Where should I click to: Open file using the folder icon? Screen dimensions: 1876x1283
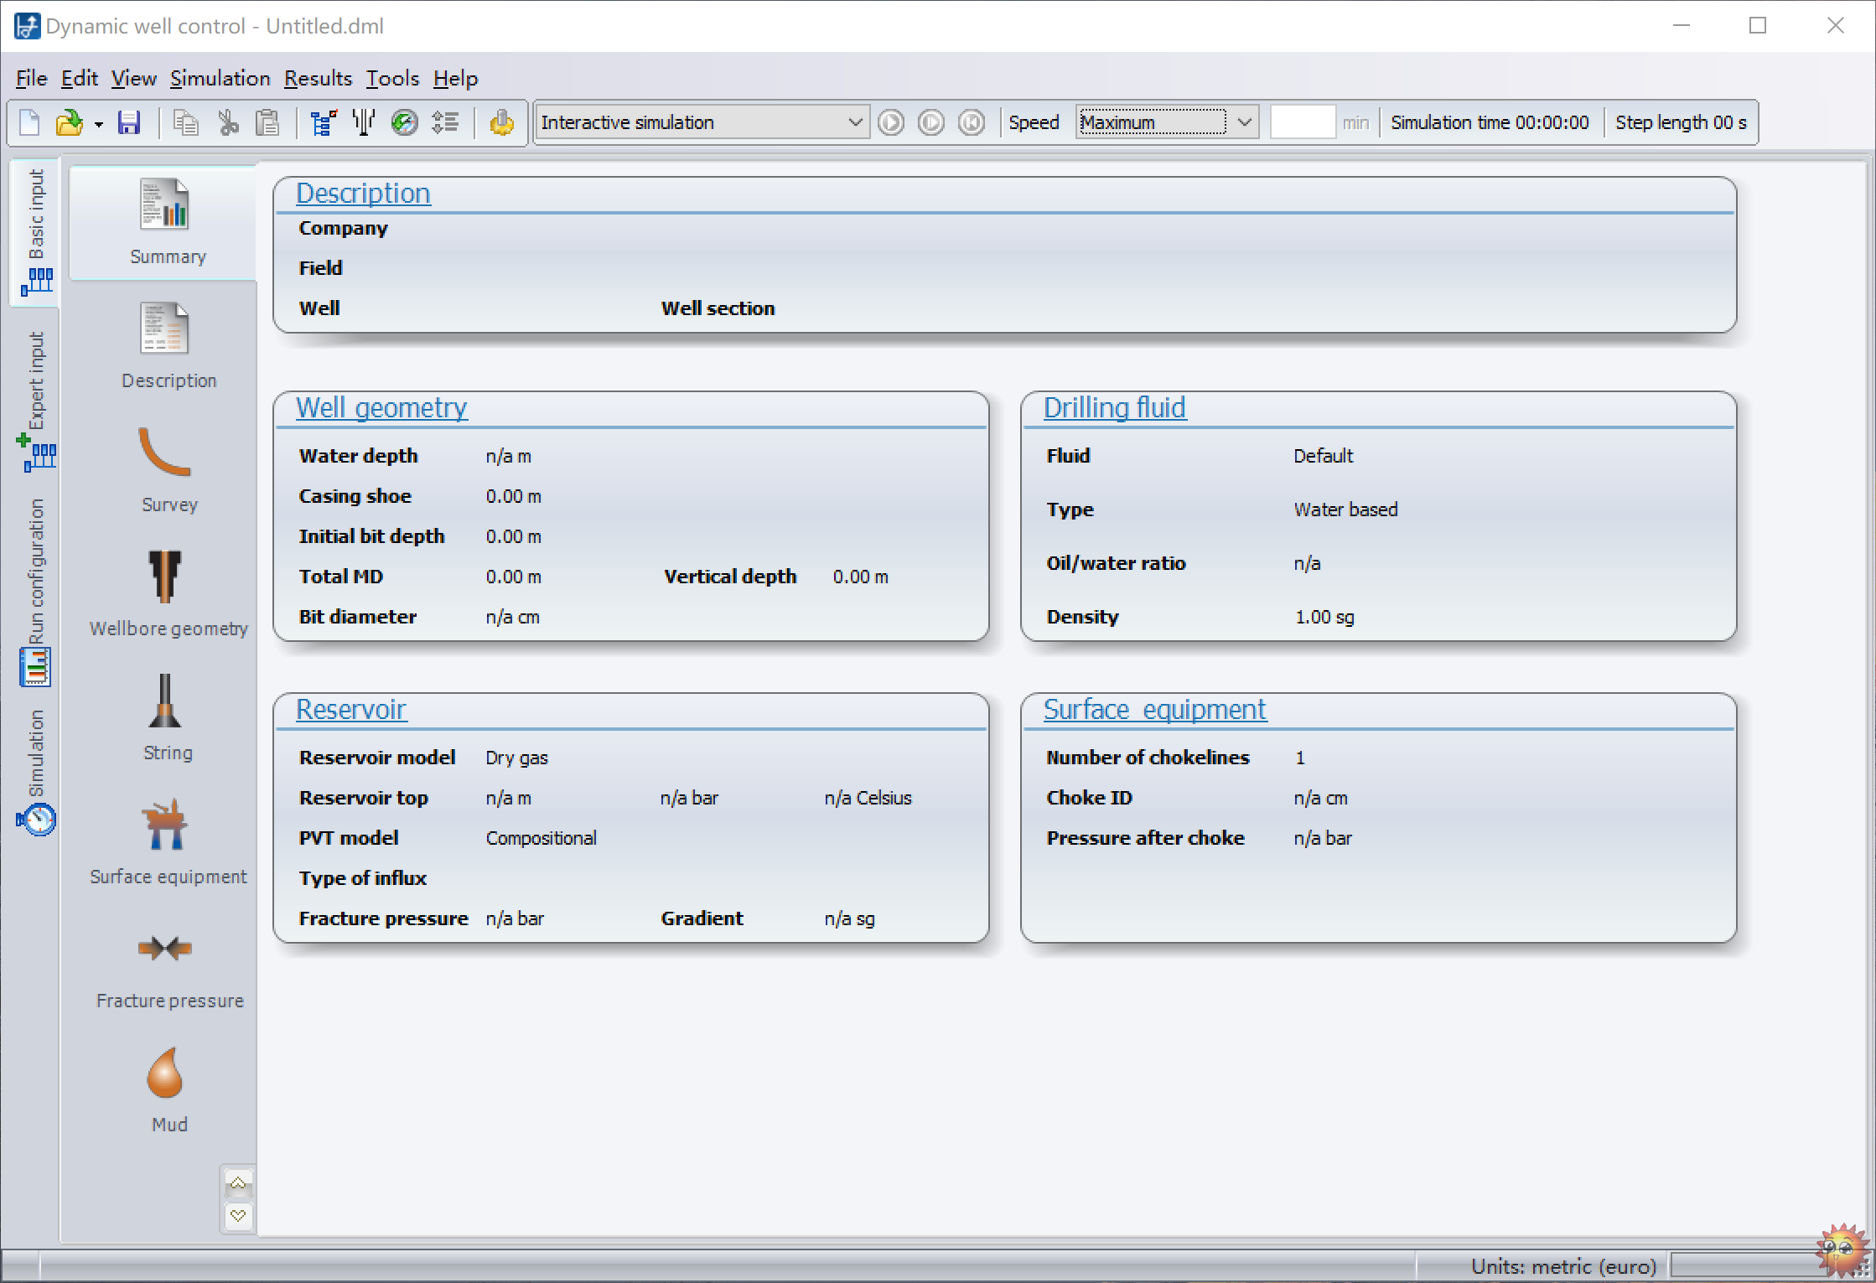[70, 123]
